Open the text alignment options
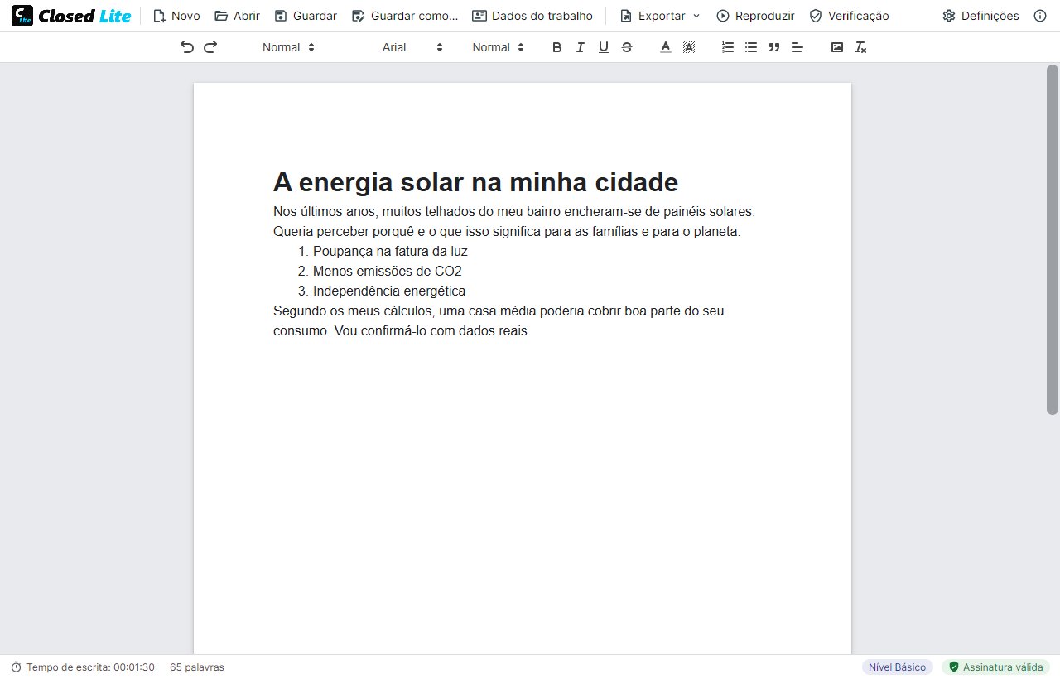 (x=797, y=47)
